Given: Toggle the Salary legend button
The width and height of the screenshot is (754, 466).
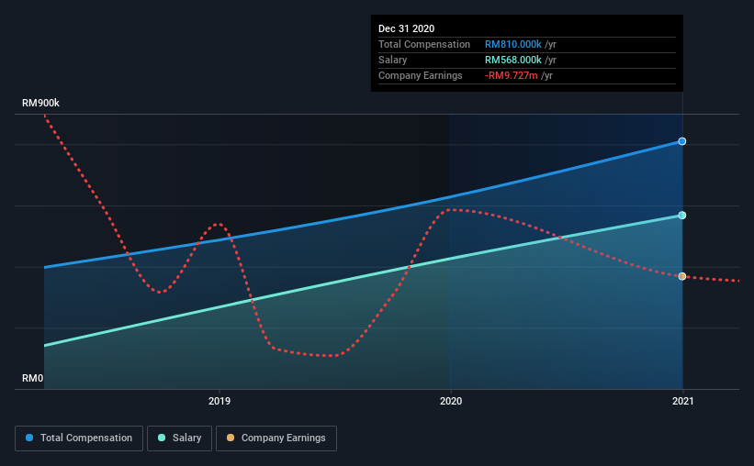Looking at the screenshot, I should (x=179, y=438).
